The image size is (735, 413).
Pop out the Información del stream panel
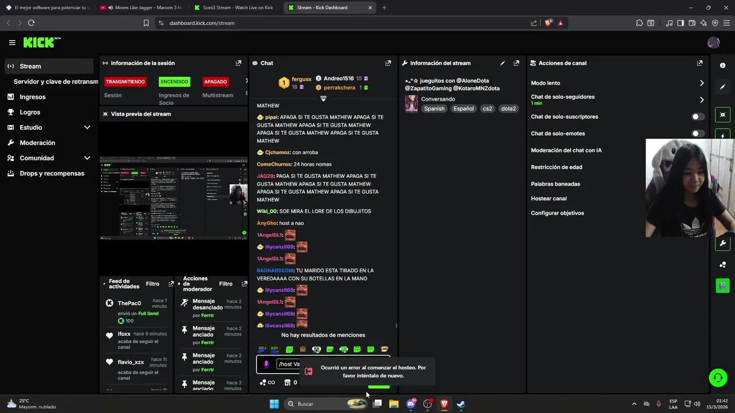pyautogui.click(x=516, y=63)
